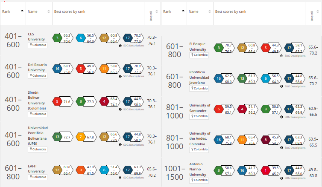The height and width of the screenshot is (187, 322).
Task: Sort left table by Name arrows
Action: (49, 12)
